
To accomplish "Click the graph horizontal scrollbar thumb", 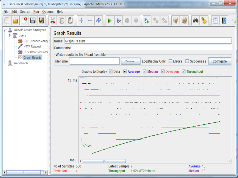I will coord(104,161).
